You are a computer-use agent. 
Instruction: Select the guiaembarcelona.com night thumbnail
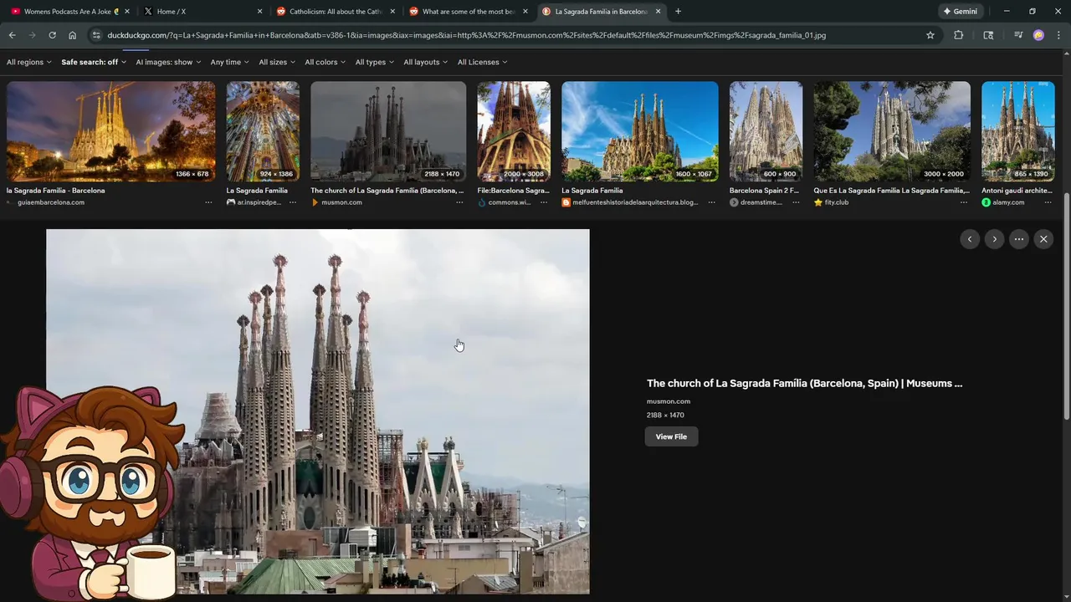pyautogui.click(x=110, y=131)
